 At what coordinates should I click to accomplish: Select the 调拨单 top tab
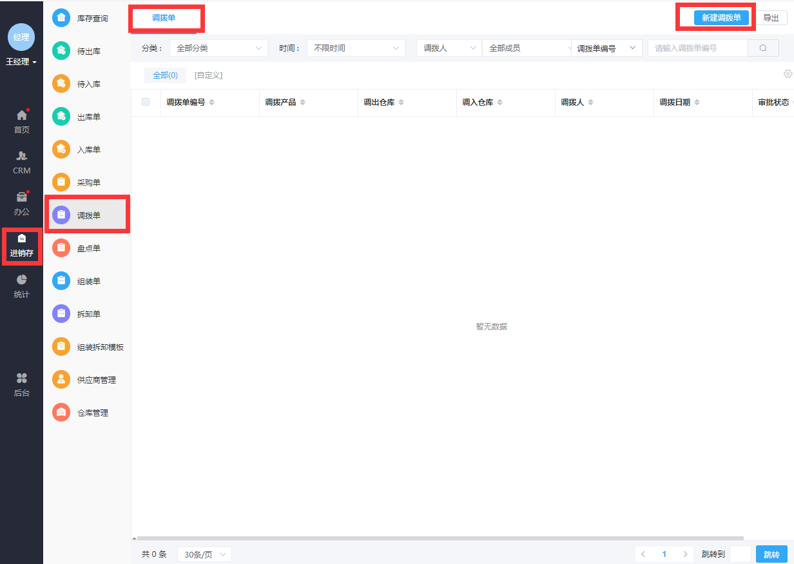tap(164, 18)
